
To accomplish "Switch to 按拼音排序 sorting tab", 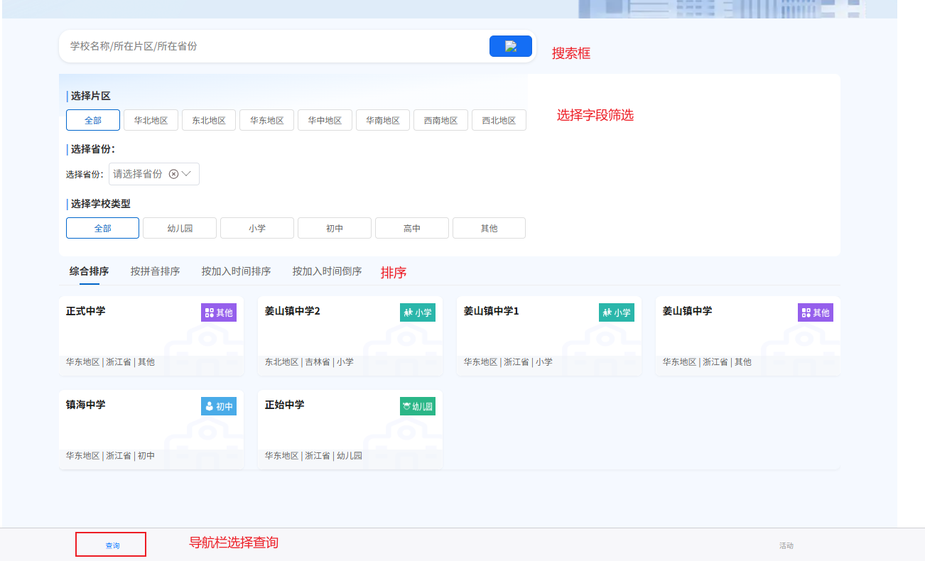I will click(155, 271).
